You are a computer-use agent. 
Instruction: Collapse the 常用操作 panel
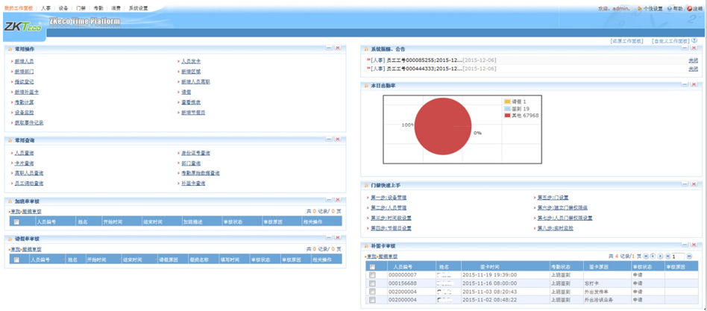tap(329, 48)
